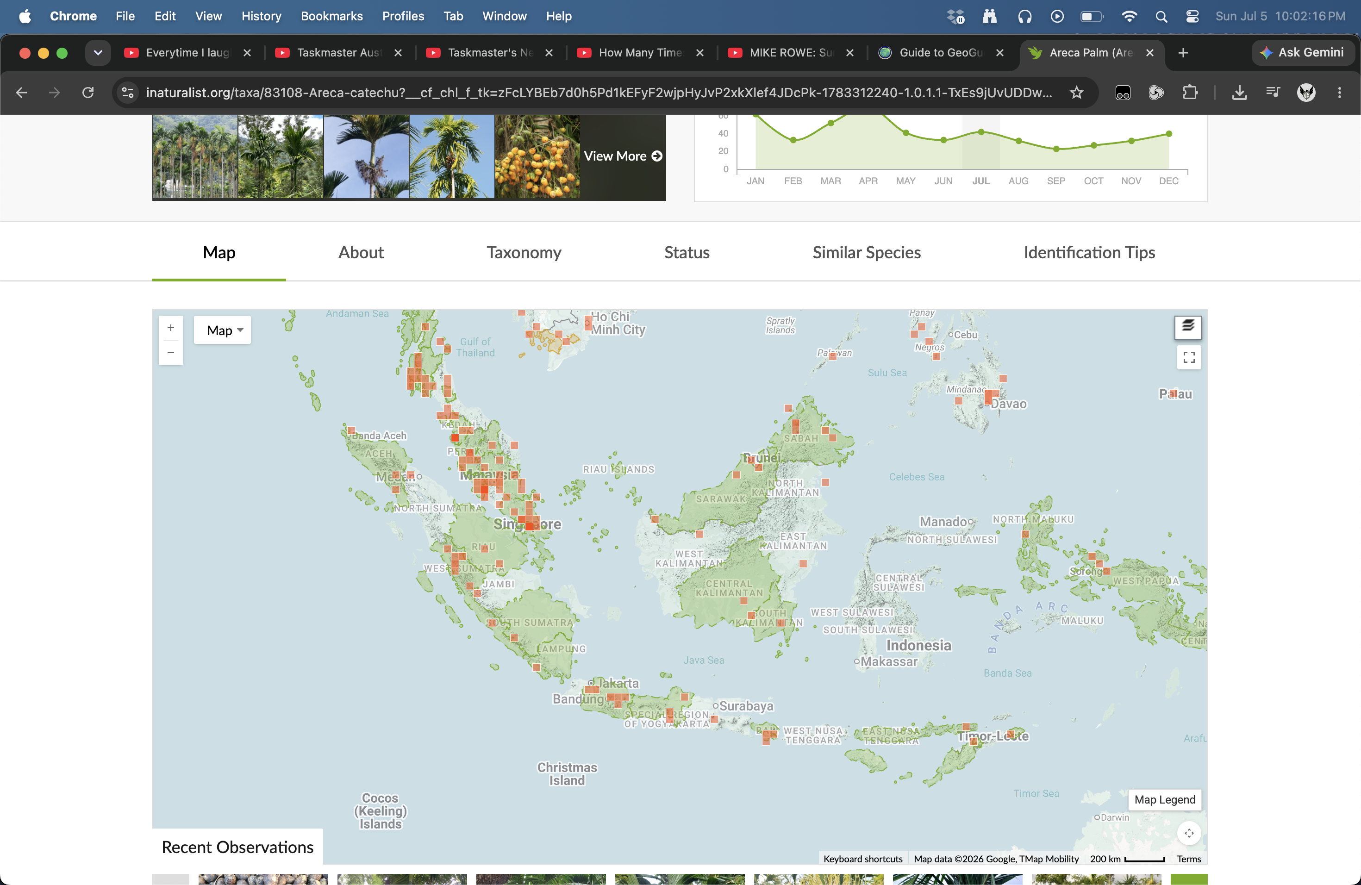Click the DEC data point on chart

point(1168,134)
